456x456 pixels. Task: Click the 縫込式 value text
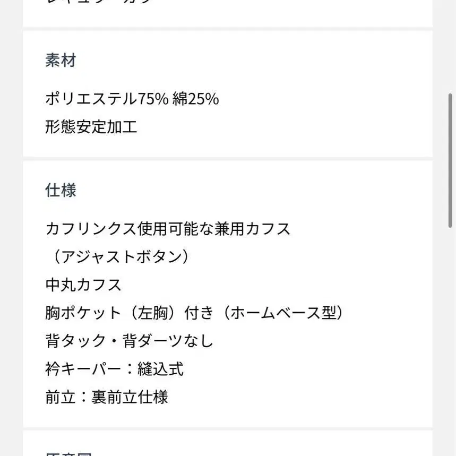pos(160,369)
